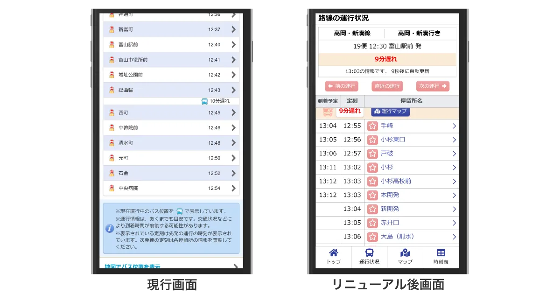The image size is (560, 294).
Task: Toggle favorite star for 小杉東口 stop
Action: pyautogui.click(x=372, y=140)
